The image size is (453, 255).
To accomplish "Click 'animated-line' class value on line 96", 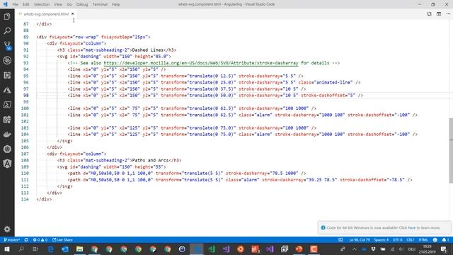I will pos(333,82).
